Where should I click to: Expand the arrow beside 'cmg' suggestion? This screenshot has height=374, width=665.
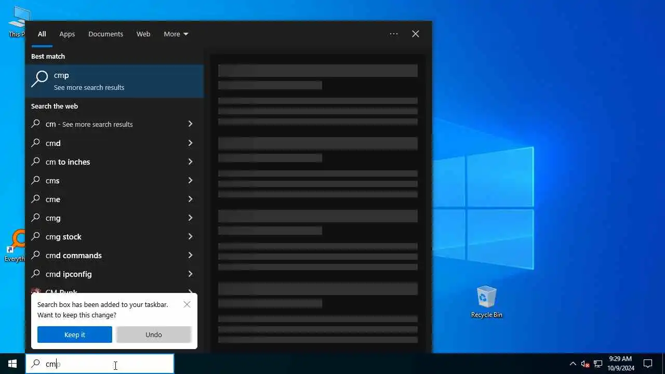(190, 218)
